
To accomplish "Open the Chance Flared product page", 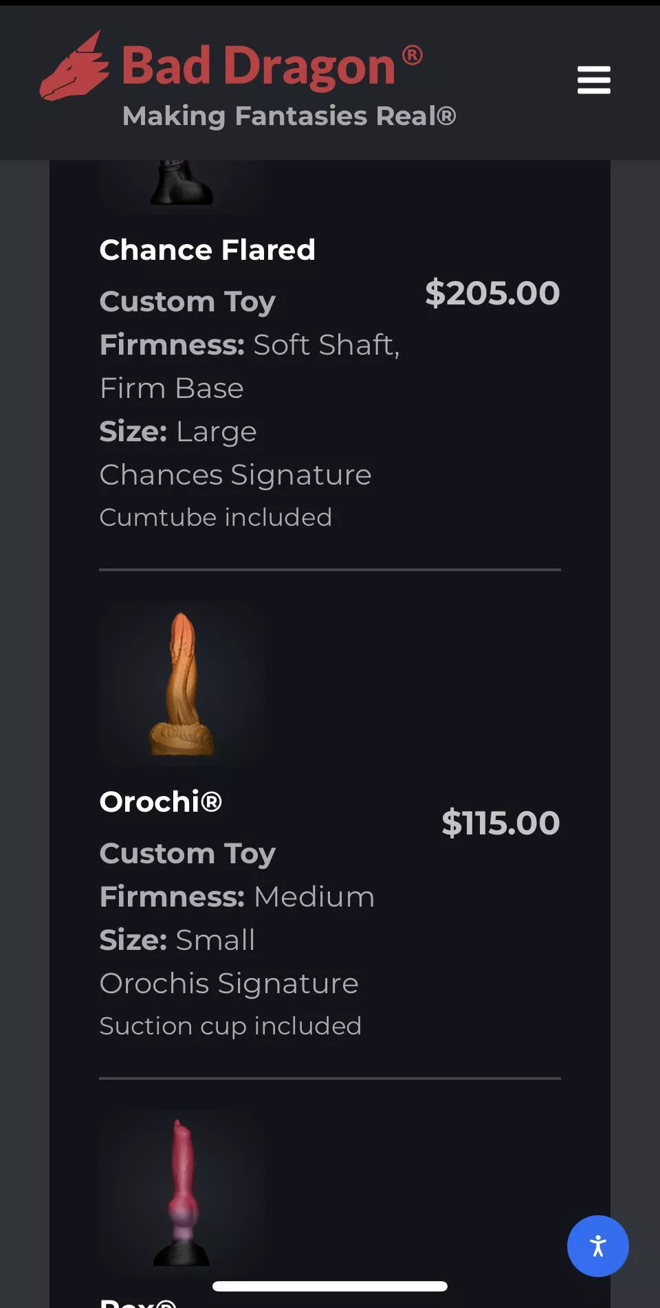I will pos(207,250).
